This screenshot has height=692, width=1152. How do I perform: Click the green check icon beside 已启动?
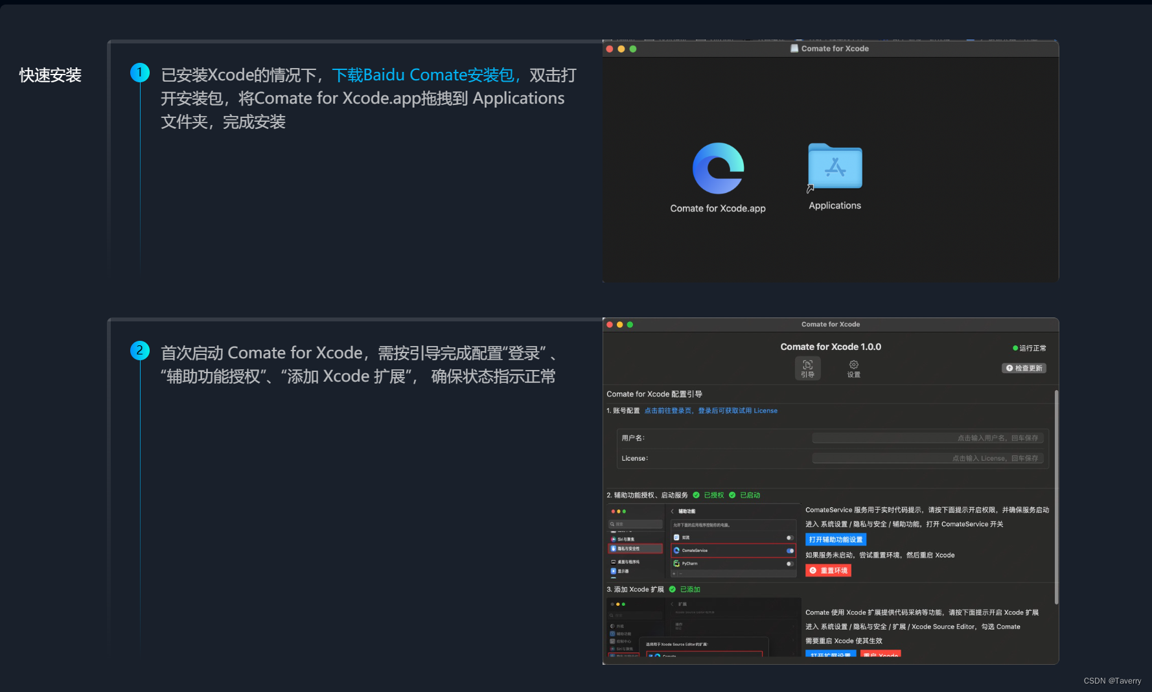pos(732,495)
